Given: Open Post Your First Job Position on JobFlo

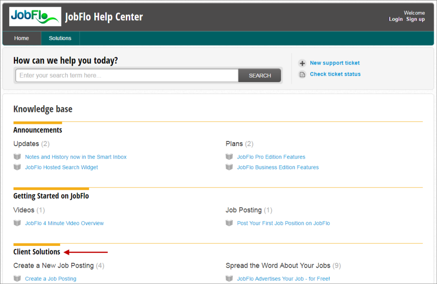Looking at the screenshot, I should click(x=283, y=223).
